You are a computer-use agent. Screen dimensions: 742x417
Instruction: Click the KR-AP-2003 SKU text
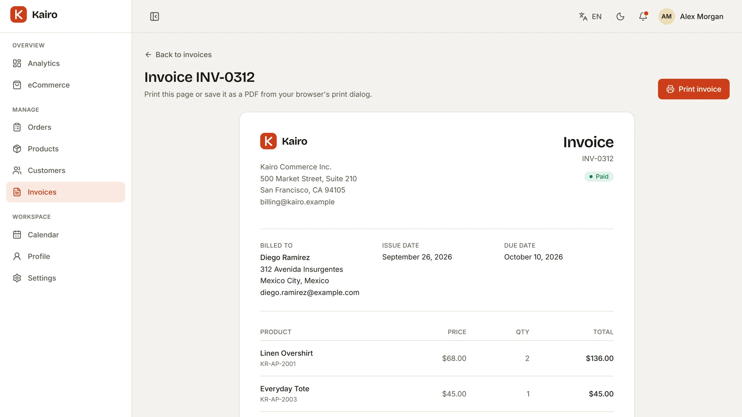click(278, 400)
